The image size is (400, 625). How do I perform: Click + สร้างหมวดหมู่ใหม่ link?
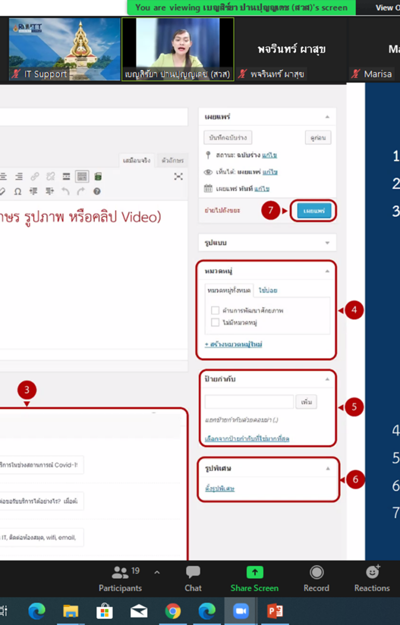coord(233,345)
